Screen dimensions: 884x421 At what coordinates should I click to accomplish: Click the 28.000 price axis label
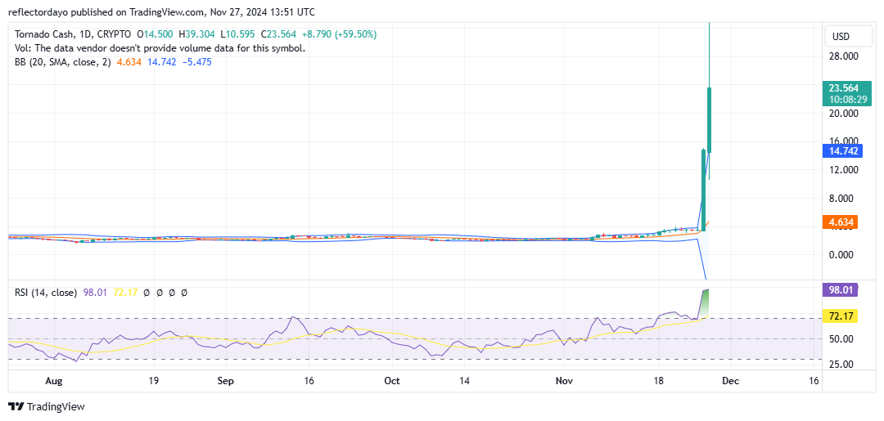click(845, 56)
